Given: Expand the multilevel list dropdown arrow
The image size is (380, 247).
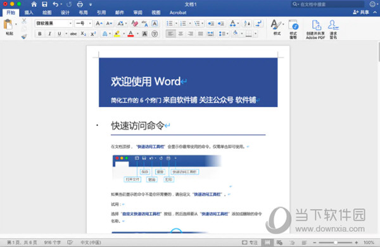Looking at the screenshot, I should tap(203, 23).
